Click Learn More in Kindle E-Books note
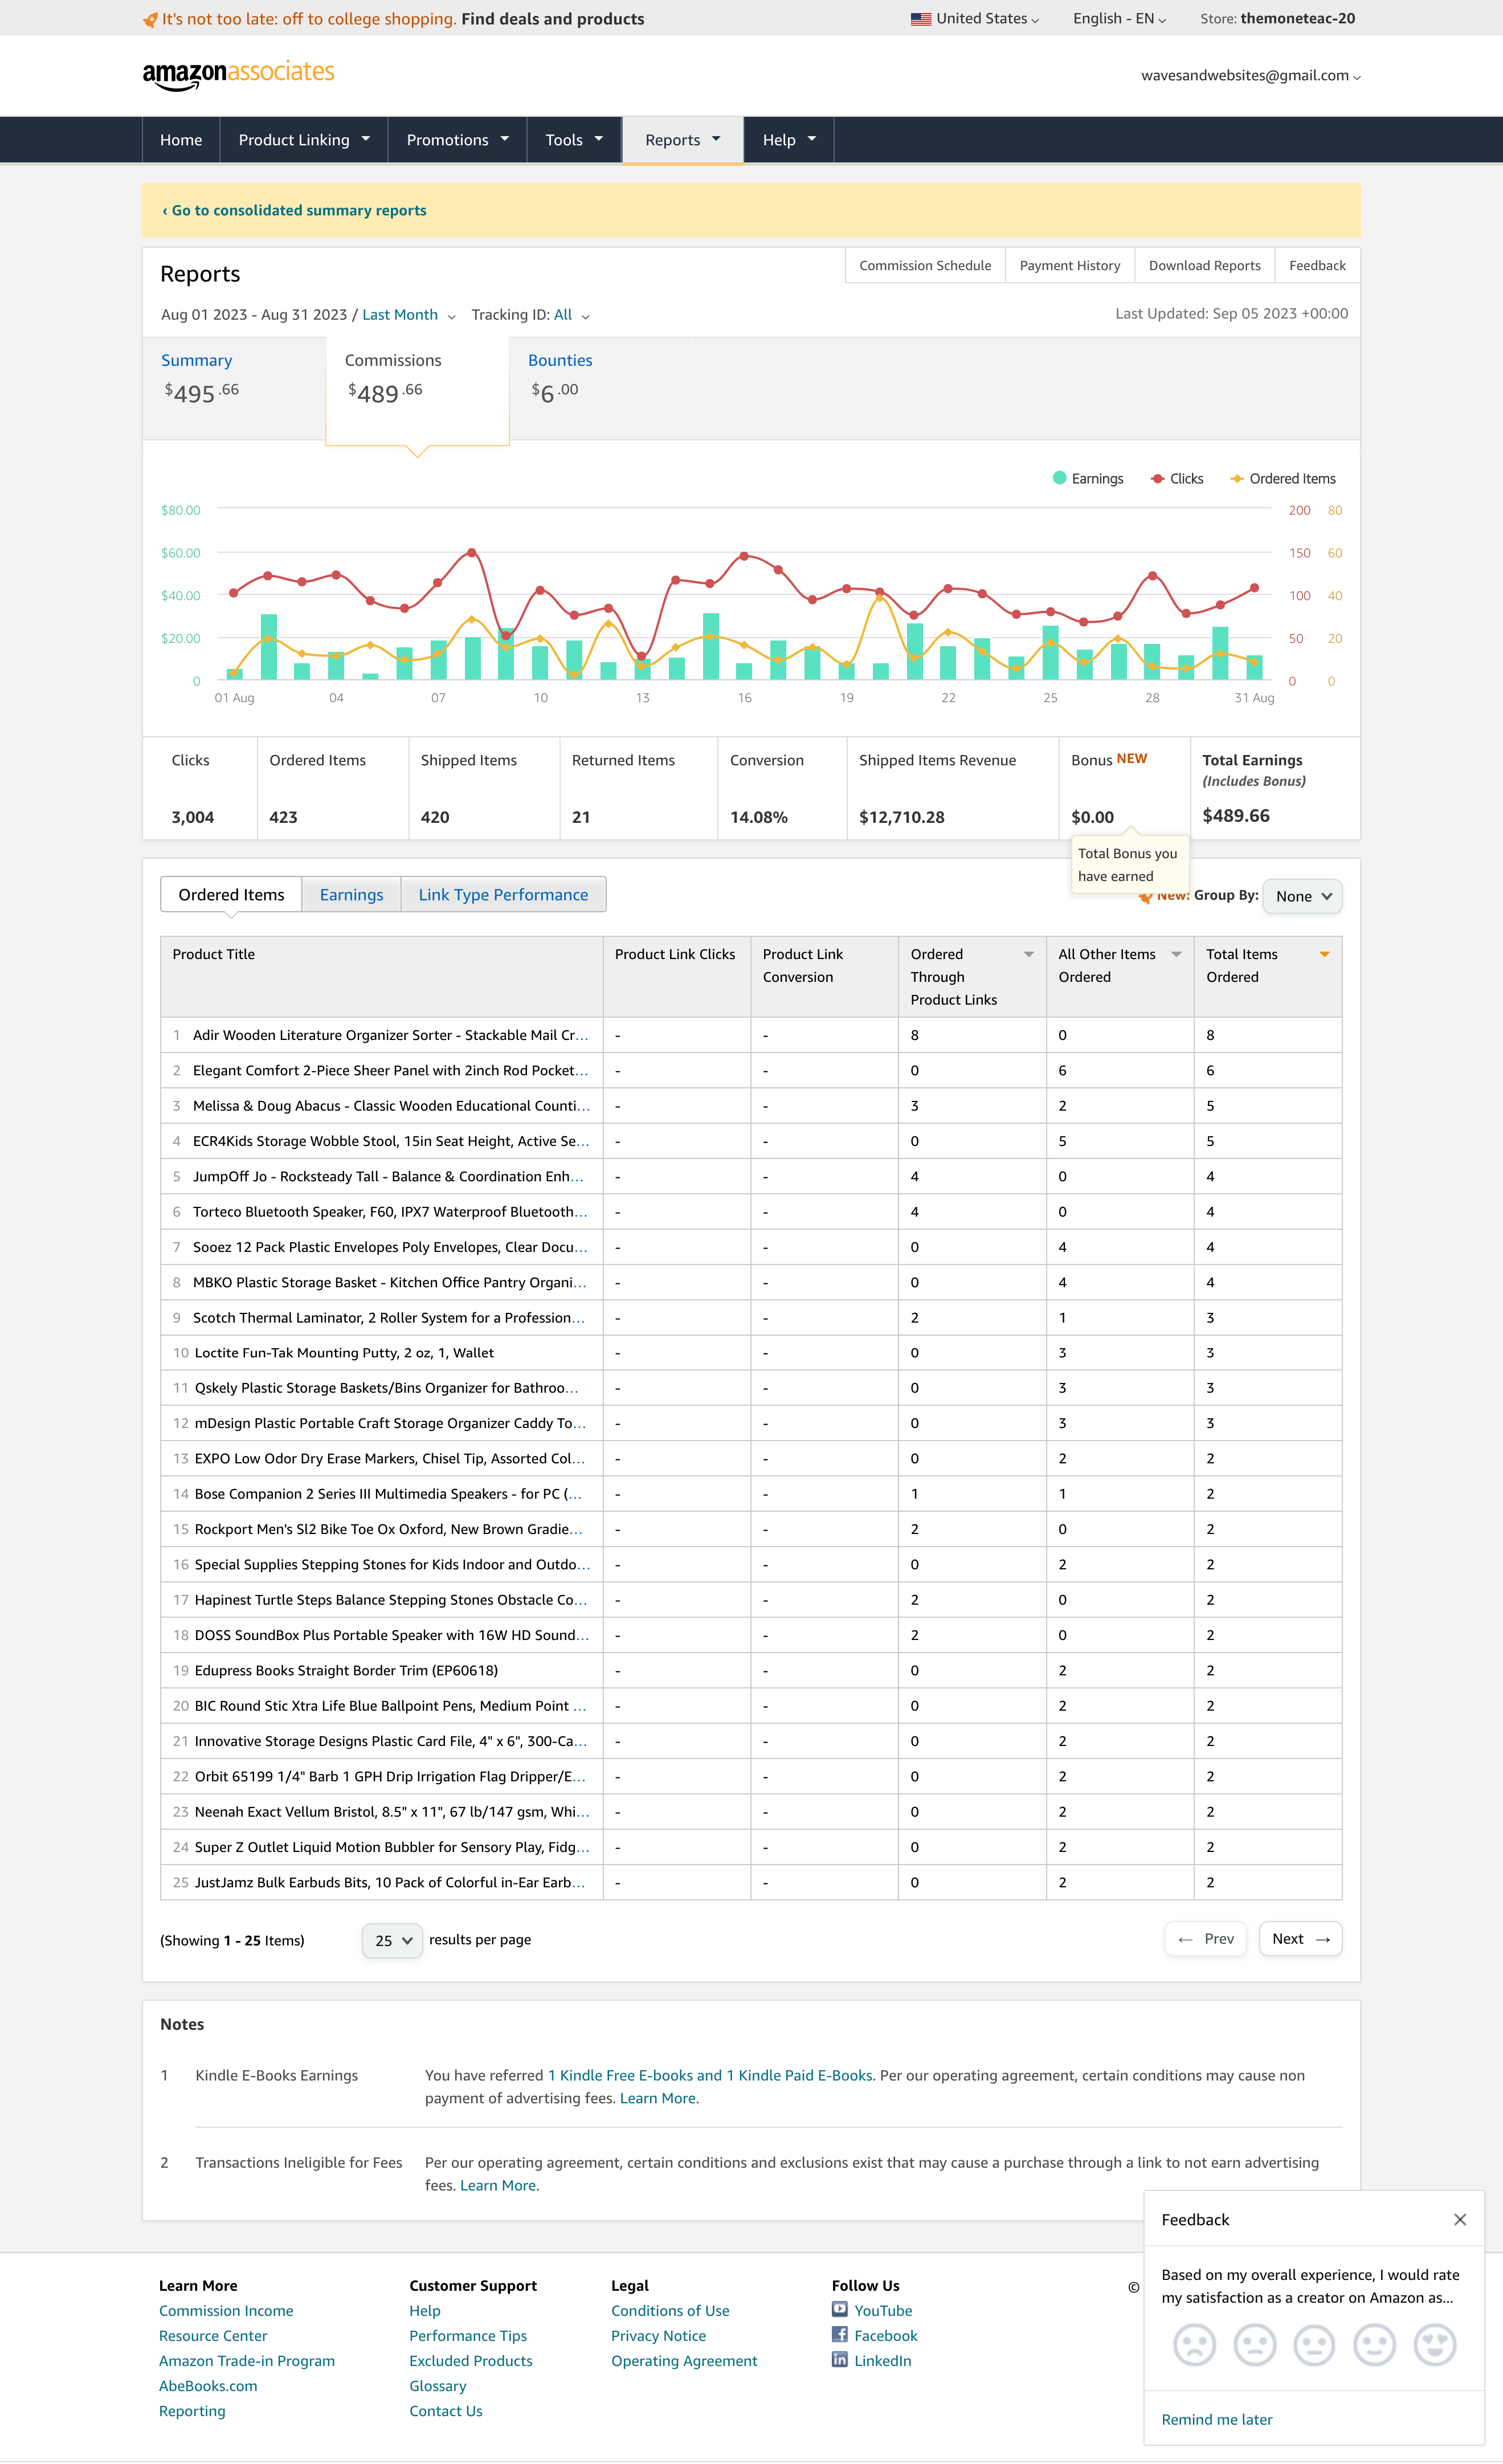 (657, 2098)
